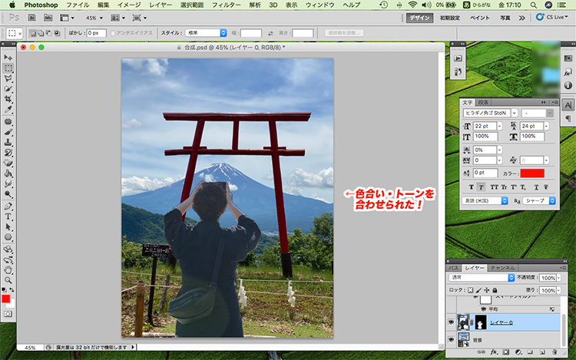Viewport: 576px width, 360px height.
Task: Delete the layer with trash icon
Action: (554, 352)
